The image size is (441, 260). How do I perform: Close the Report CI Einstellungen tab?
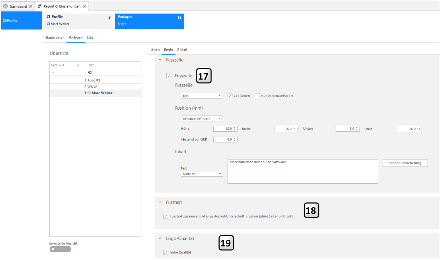point(85,7)
